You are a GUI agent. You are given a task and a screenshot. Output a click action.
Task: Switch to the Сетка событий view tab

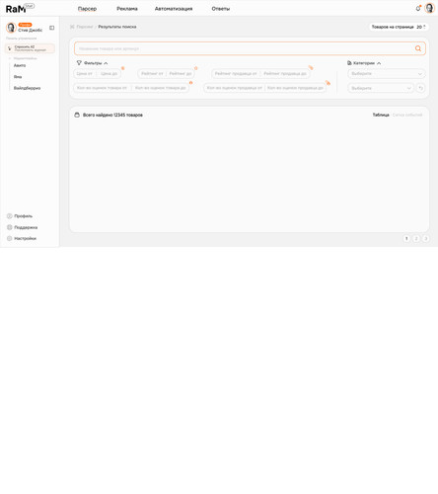(407, 115)
